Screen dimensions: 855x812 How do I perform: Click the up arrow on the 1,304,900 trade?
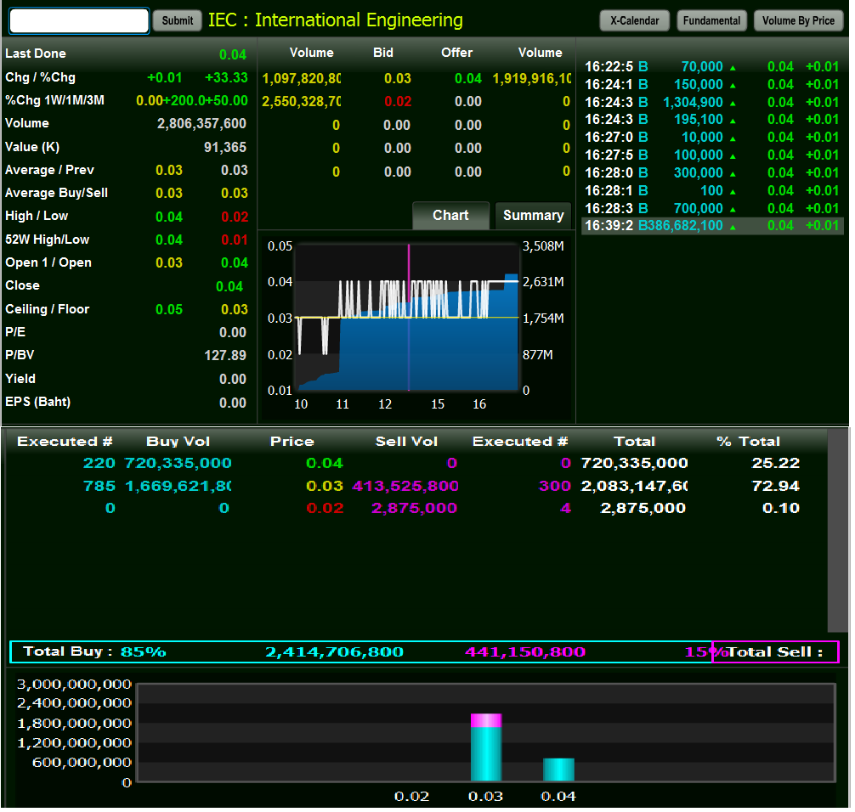(733, 104)
